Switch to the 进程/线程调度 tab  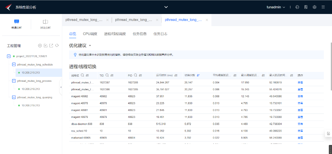click(115, 34)
